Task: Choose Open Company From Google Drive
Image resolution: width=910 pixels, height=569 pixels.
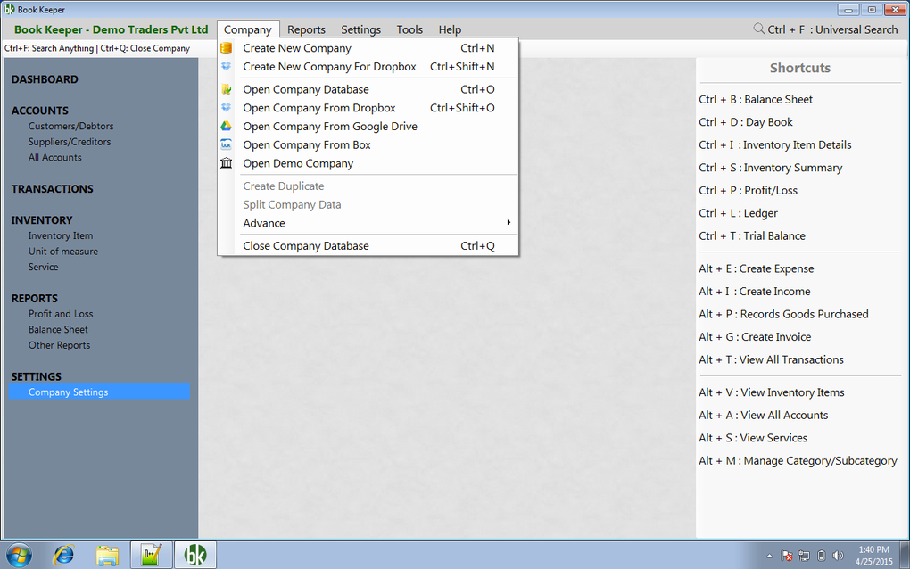Action: click(x=368, y=127)
